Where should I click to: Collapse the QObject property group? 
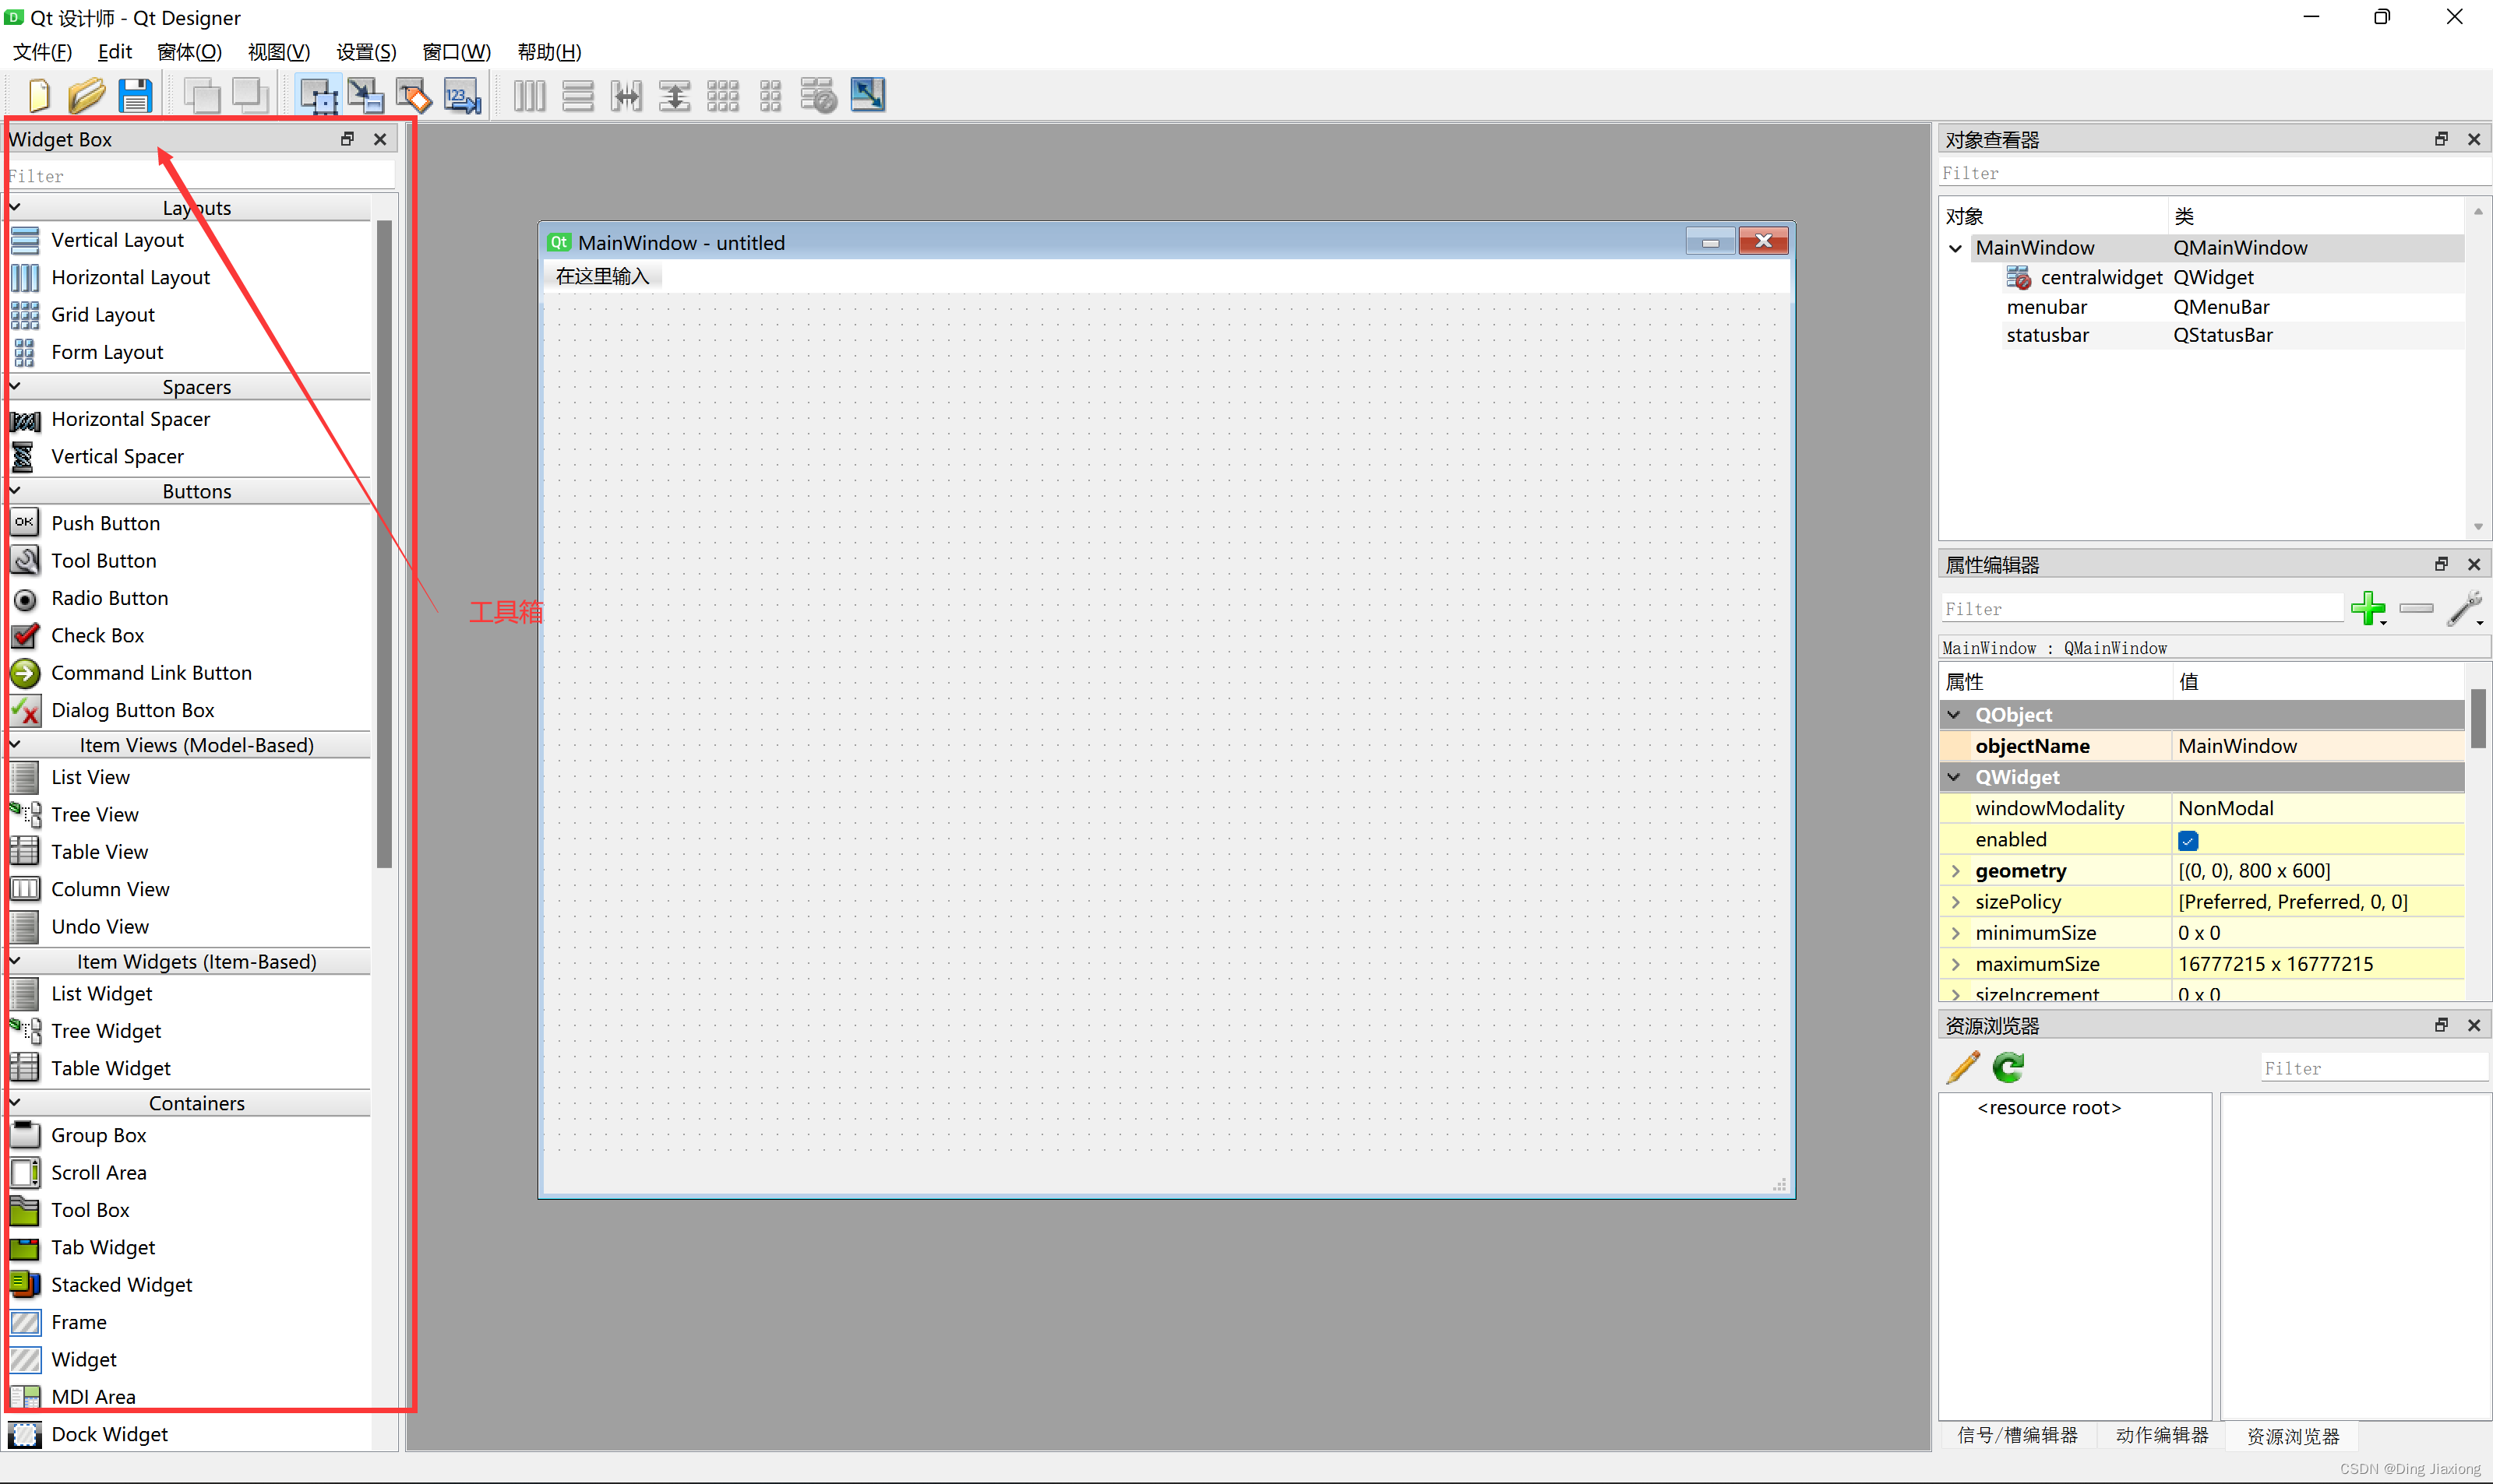pos(1953,715)
